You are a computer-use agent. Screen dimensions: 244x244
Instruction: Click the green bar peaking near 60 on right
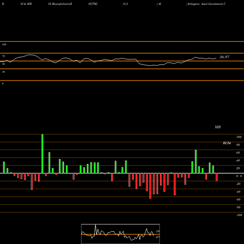(196, 162)
